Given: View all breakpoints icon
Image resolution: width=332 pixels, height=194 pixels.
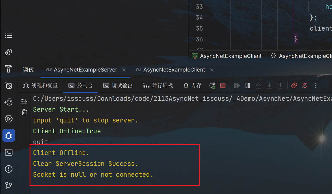Looking at the screenshot, I should coord(294,86).
